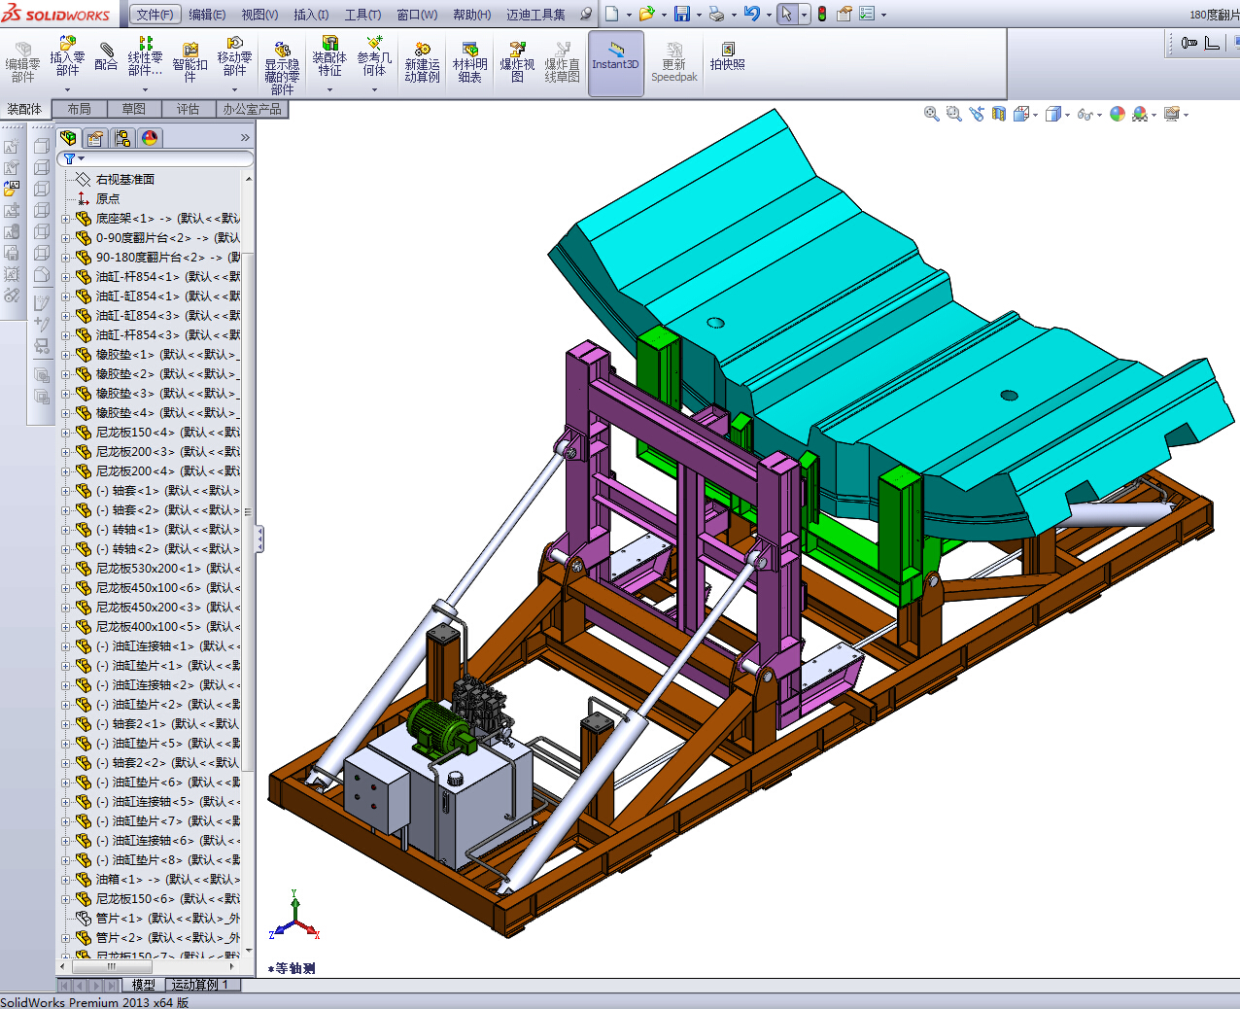The image size is (1240, 1009).
Task: Click the 材料明细表 bill of materials tool
Action: pos(469,63)
